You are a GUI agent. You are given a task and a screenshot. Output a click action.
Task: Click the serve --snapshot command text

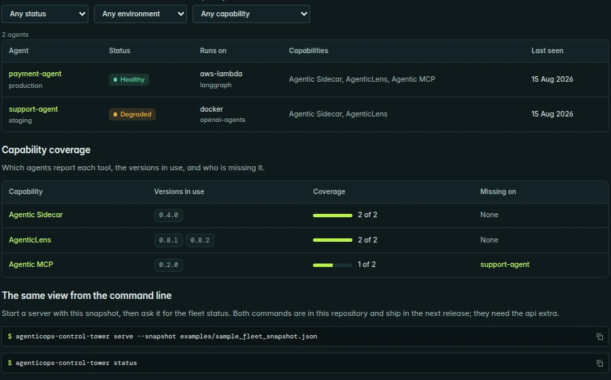167,336
